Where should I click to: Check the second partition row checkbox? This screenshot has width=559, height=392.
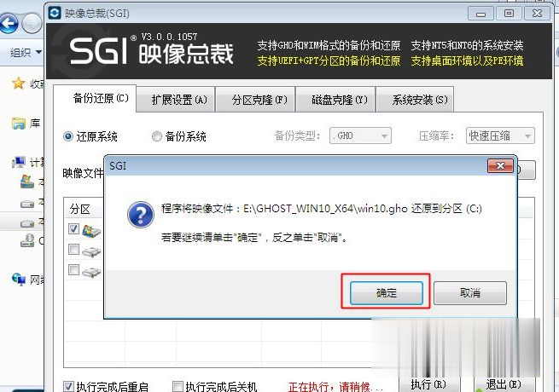[73, 249]
